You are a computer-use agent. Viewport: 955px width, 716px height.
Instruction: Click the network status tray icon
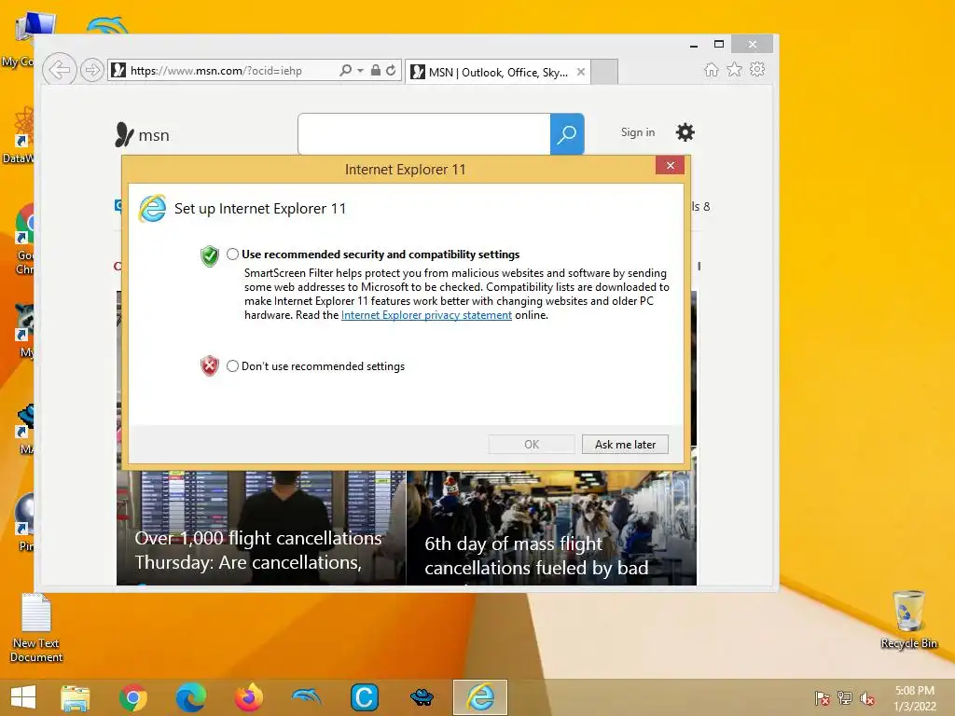845,697
